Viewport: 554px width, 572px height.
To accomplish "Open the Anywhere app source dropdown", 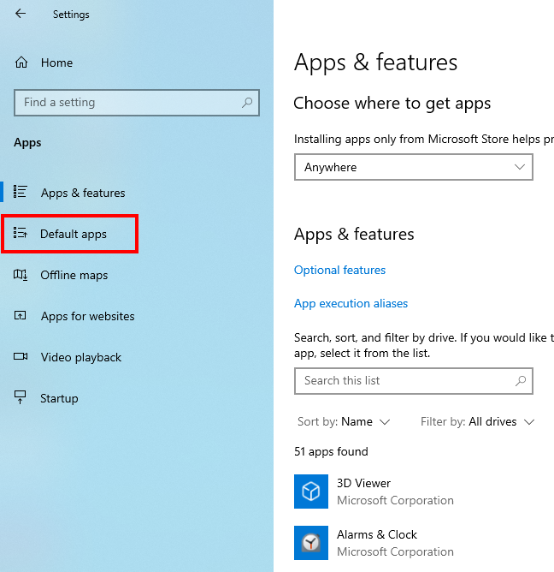I will coord(414,167).
